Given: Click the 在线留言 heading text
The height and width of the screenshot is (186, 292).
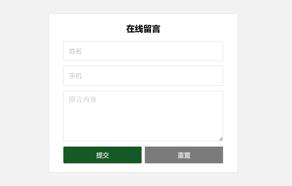Looking at the screenshot, I should click(143, 29).
